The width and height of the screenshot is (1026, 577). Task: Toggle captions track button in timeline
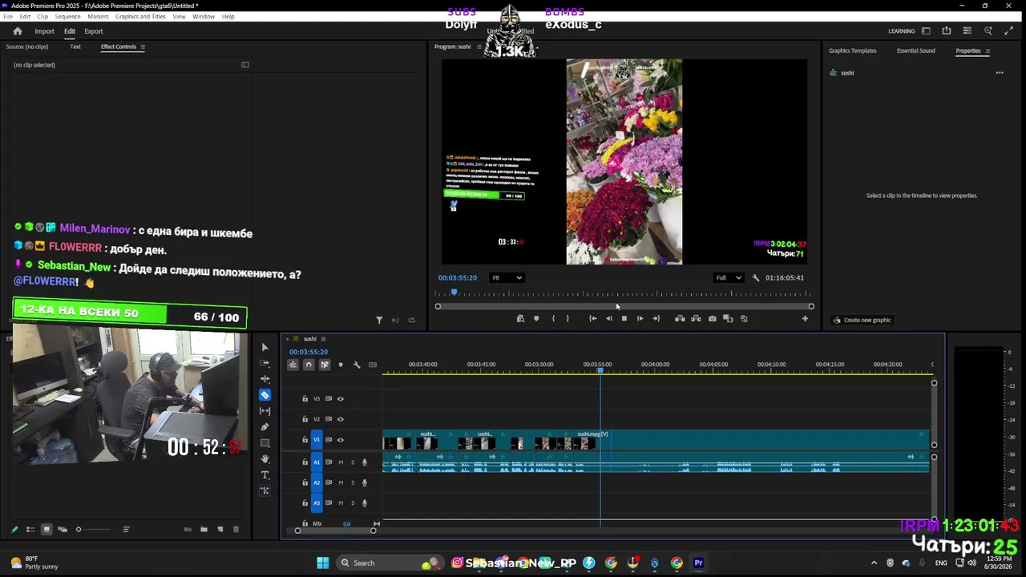pyautogui.click(x=373, y=365)
